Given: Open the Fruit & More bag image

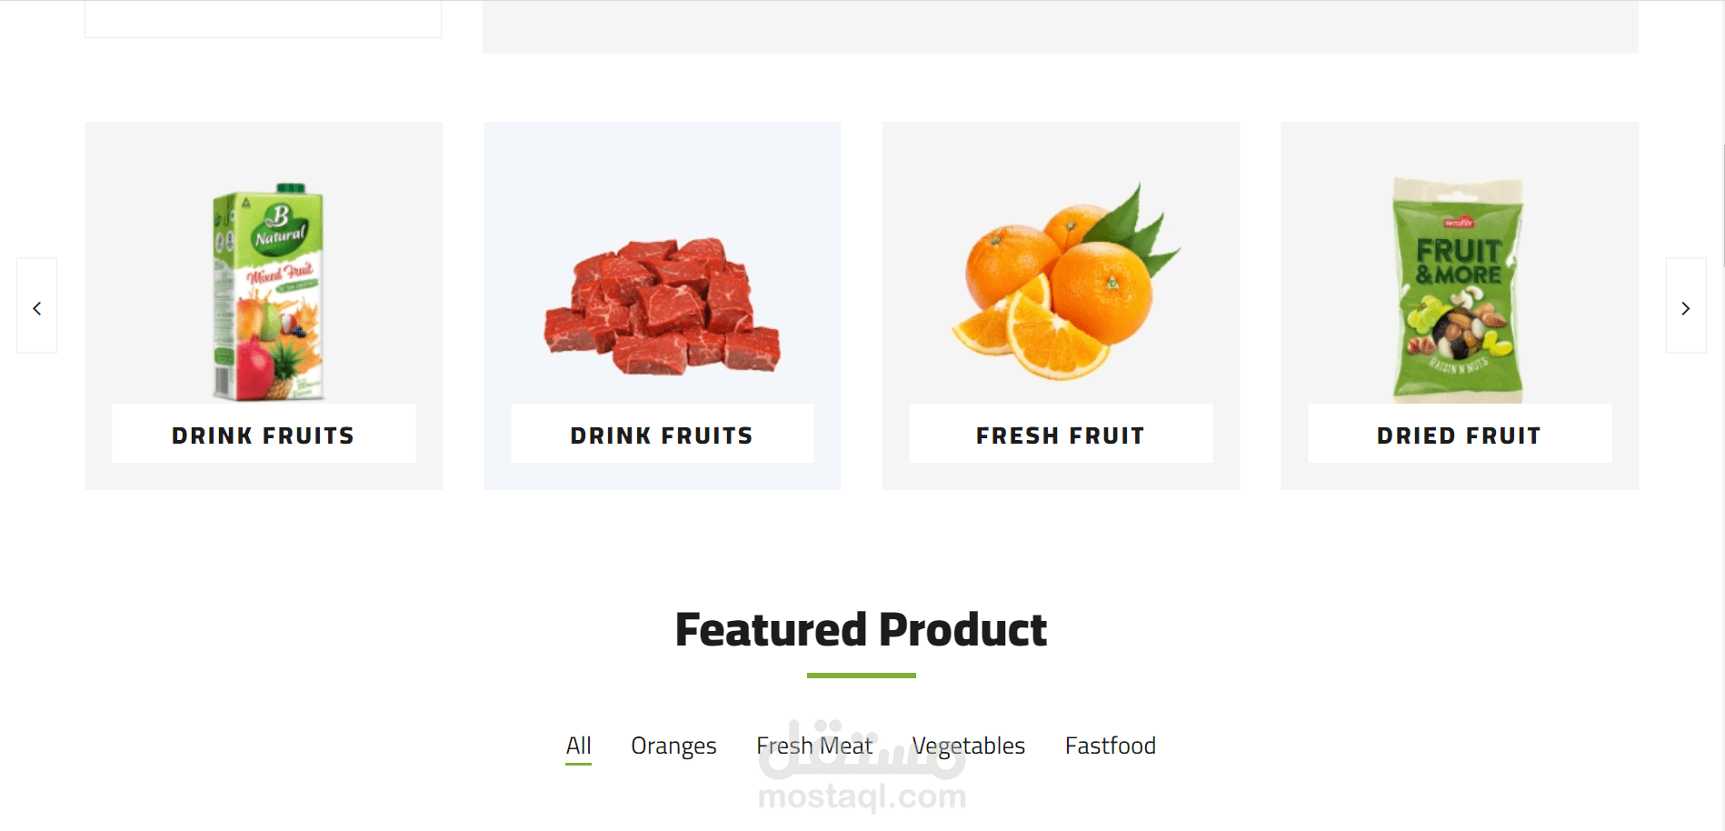Looking at the screenshot, I should tap(1458, 289).
